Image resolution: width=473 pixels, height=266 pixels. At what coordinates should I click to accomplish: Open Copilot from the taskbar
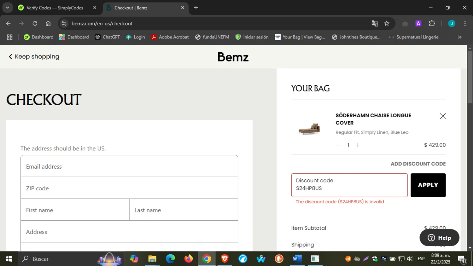pos(134,259)
